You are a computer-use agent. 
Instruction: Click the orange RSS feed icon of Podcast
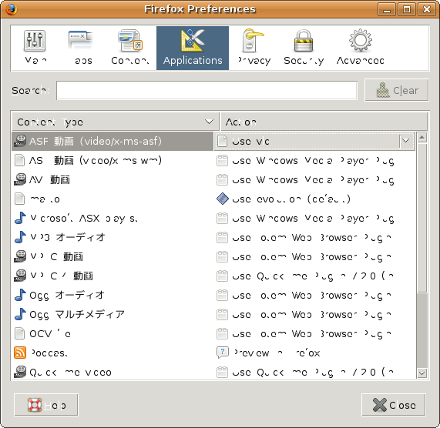tap(20, 353)
